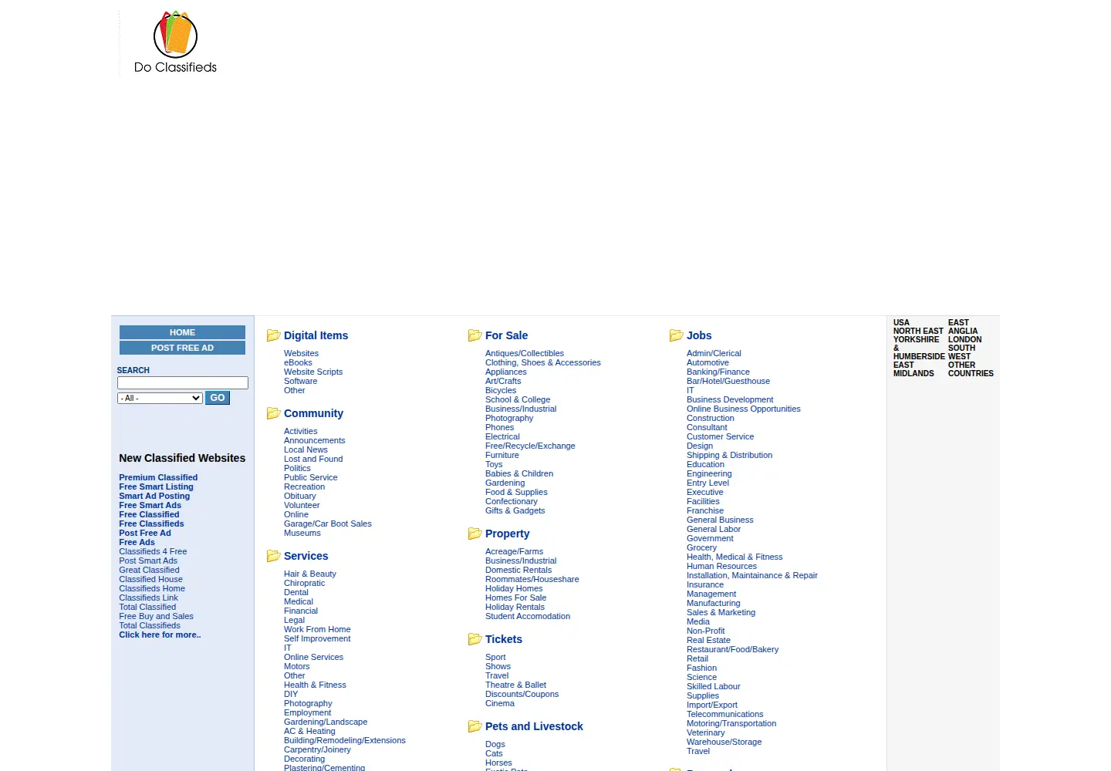Open the Hair & Beauty link
The image size is (1111, 771).
tap(310, 574)
